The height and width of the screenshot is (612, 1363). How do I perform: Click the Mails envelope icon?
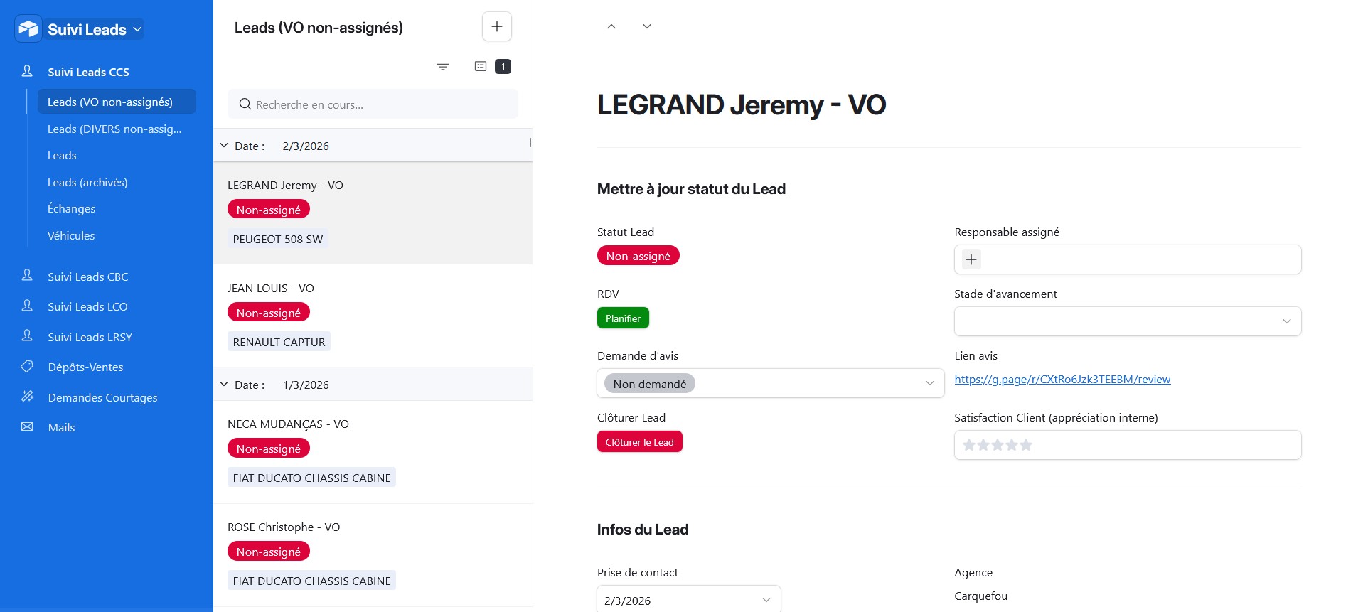(28, 427)
